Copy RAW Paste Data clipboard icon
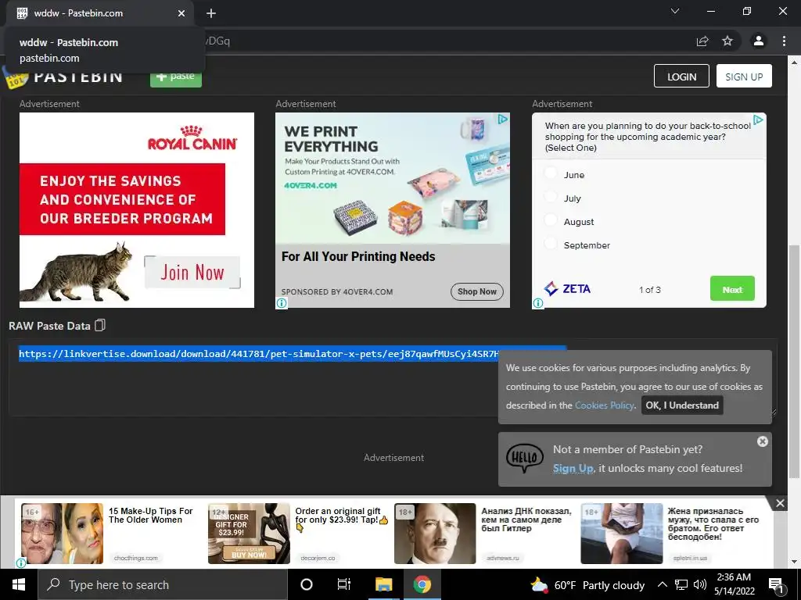The image size is (801, 600). tap(100, 325)
